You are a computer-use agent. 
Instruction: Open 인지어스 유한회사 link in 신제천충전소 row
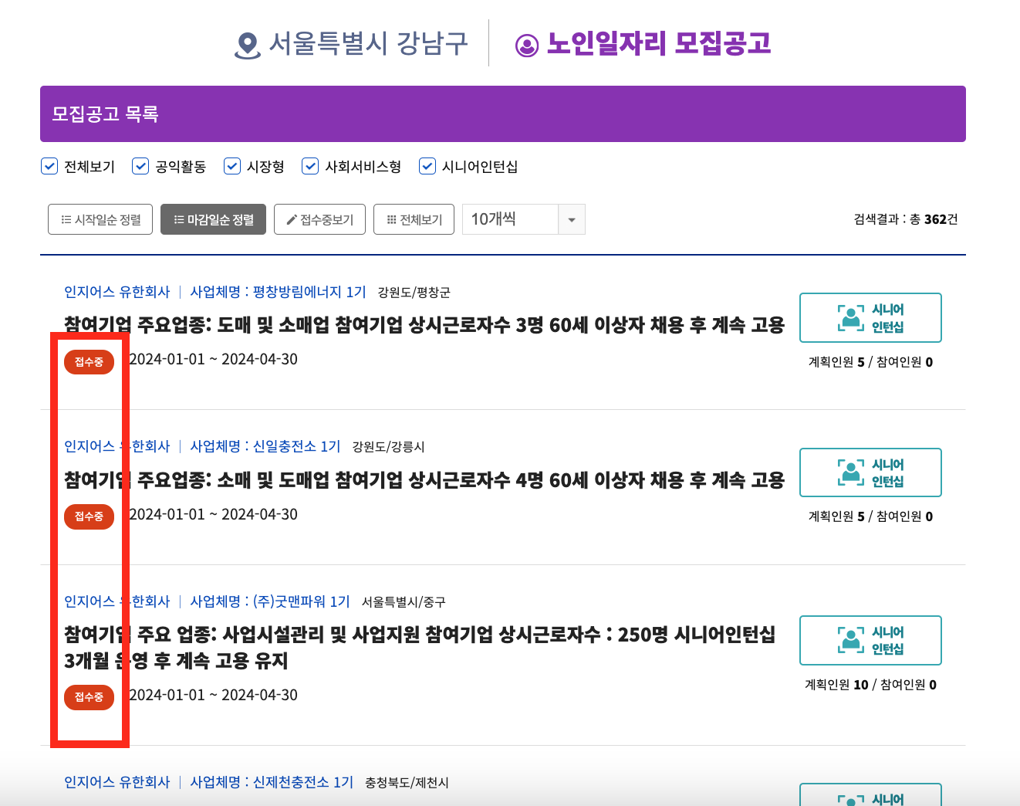point(117,782)
